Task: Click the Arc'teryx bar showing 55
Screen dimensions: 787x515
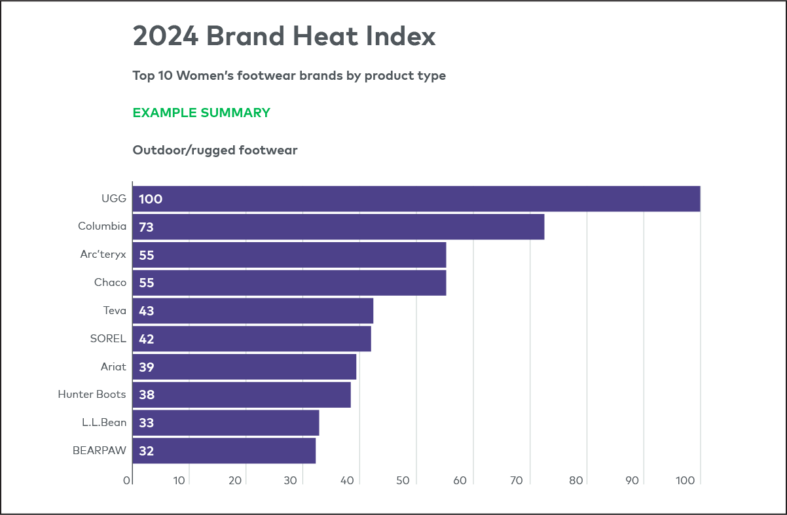Action: pyautogui.click(x=289, y=255)
